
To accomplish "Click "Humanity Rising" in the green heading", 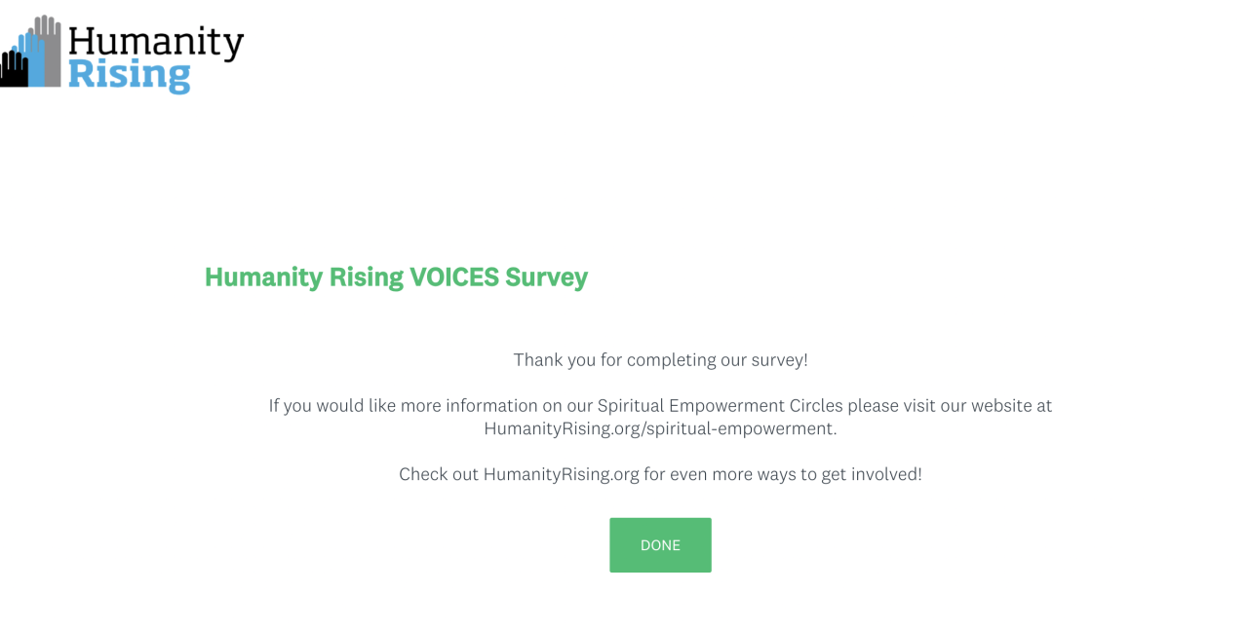I will [x=303, y=277].
